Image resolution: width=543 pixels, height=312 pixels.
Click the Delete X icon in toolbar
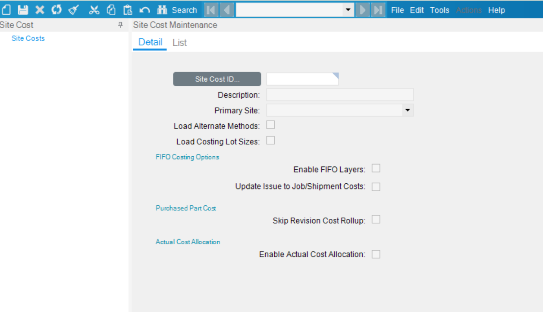pyautogui.click(x=40, y=10)
